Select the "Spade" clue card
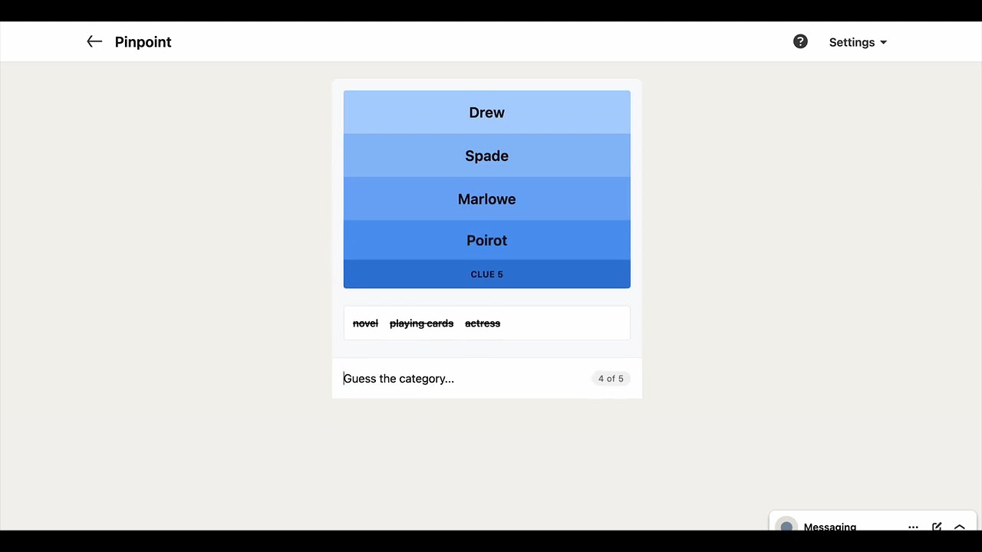The image size is (982, 552). click(x=486, y=156)
